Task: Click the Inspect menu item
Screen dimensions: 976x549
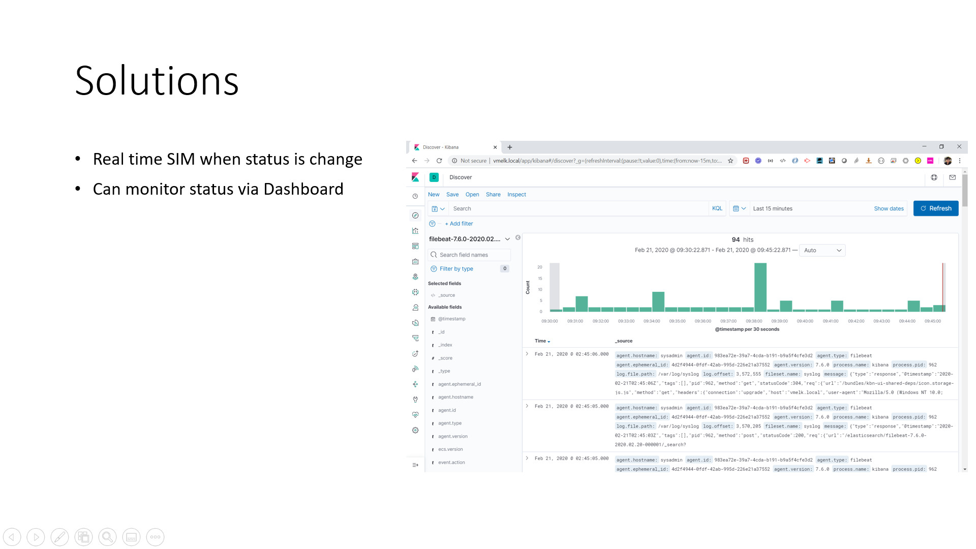Action: click(516, 195)
